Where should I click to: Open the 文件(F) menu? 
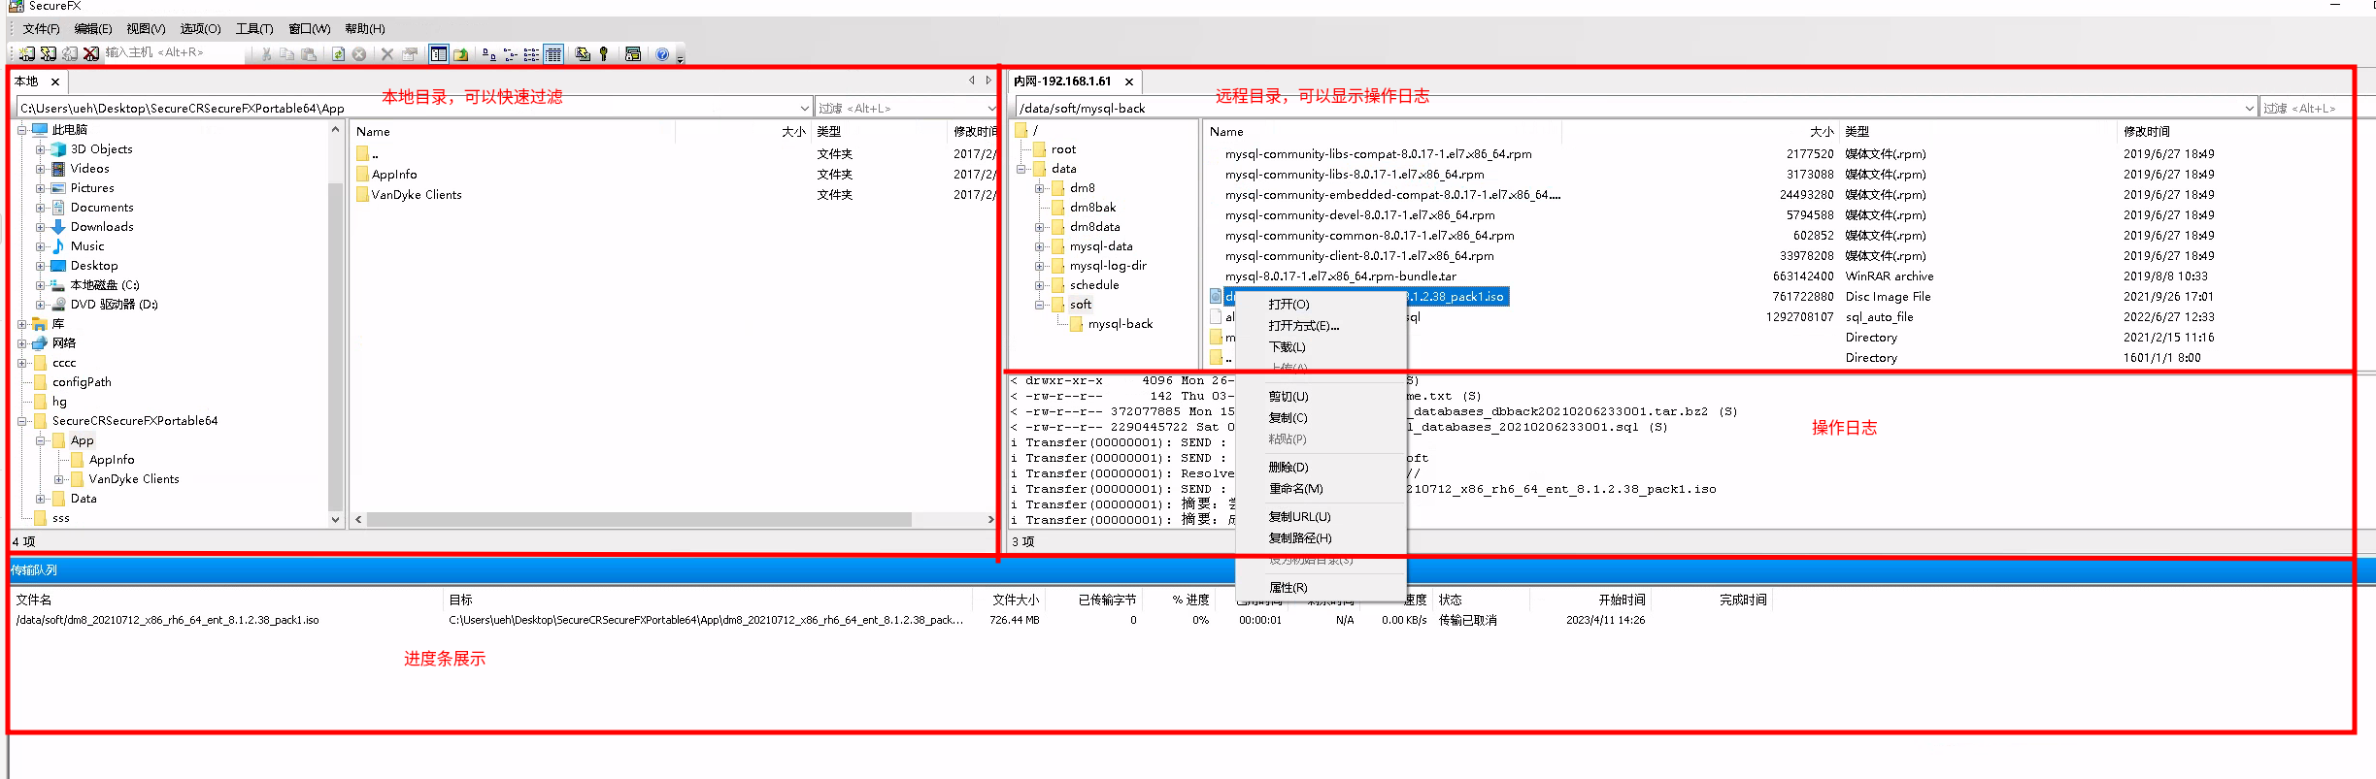point(41,29)
